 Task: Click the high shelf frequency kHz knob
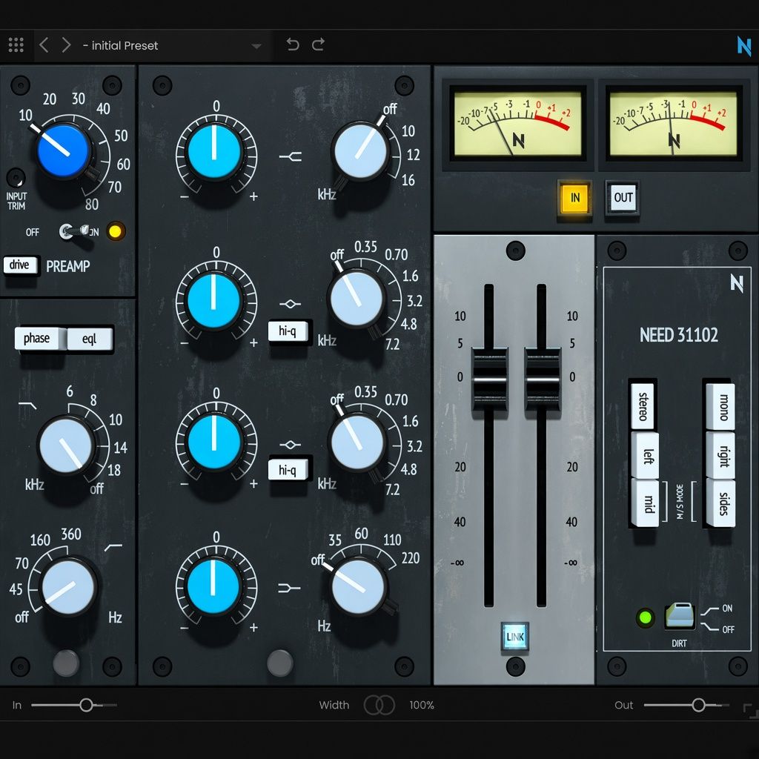(x=361, y=150)
